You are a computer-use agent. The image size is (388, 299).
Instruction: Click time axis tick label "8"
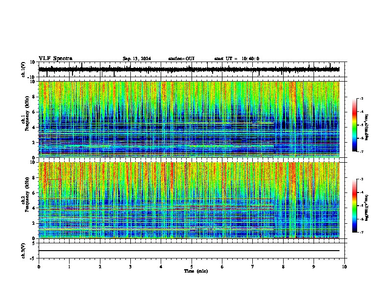point(283,267)
